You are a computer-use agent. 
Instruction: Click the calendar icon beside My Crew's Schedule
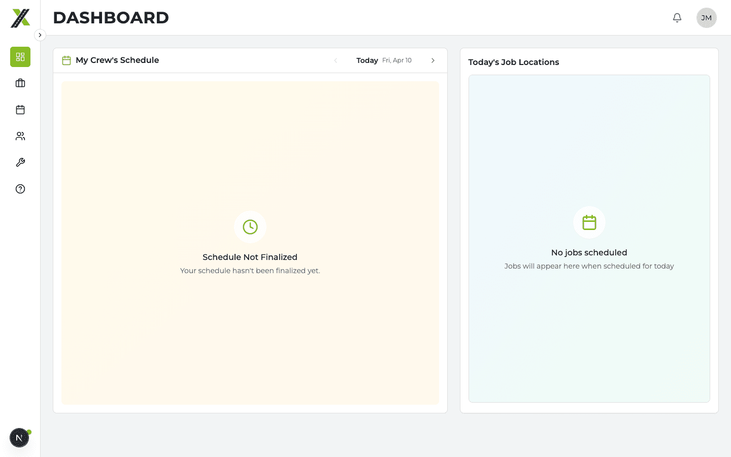tap(67, 60)
